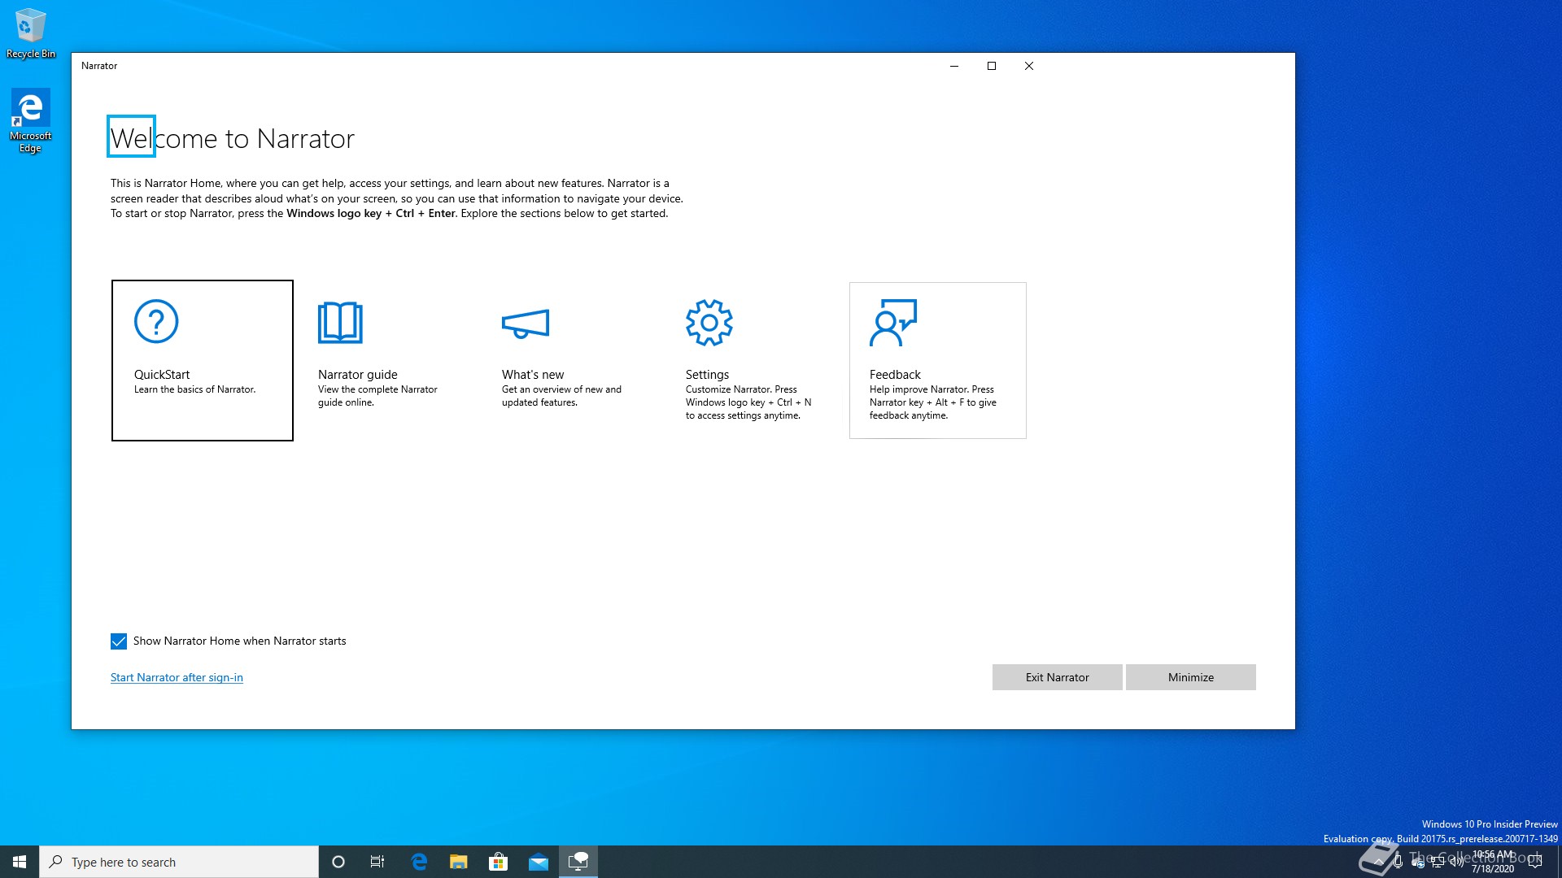Click the Show desktop strip

click(1559, 862)
